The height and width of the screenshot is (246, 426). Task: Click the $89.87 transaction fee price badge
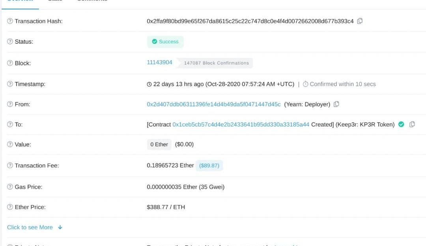click(x=209, y=166)
